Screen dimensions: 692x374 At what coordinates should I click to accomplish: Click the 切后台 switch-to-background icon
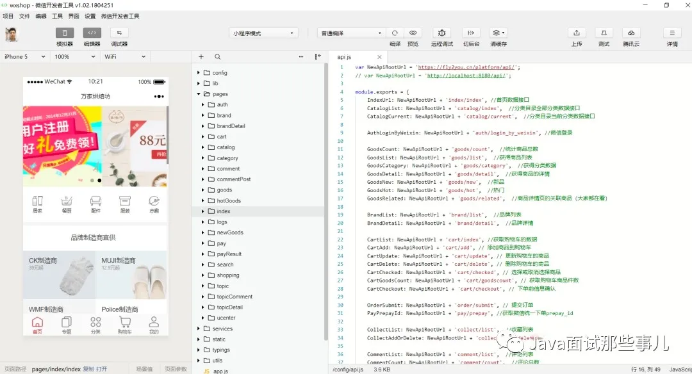pyautogui.click(x=470, y=37)
